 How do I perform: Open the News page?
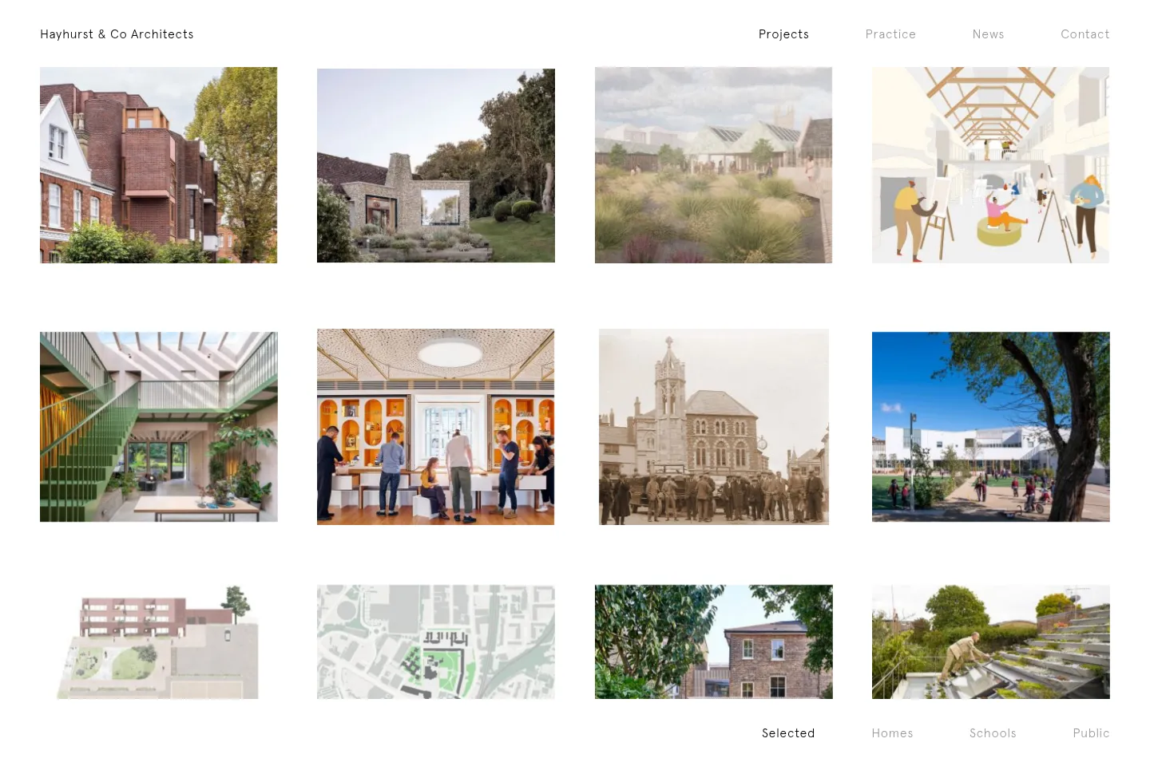[x=988, y=34]
